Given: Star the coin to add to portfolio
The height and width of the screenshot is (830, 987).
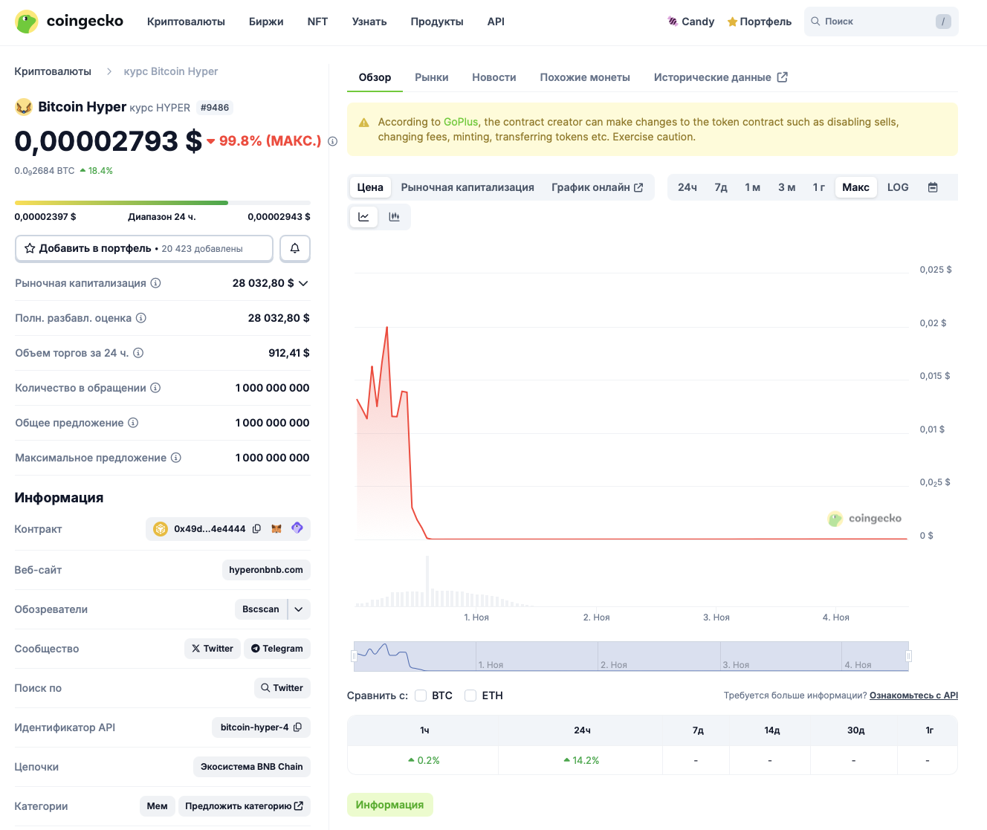Looking at the screenshot, I should (x=30, y=248).
